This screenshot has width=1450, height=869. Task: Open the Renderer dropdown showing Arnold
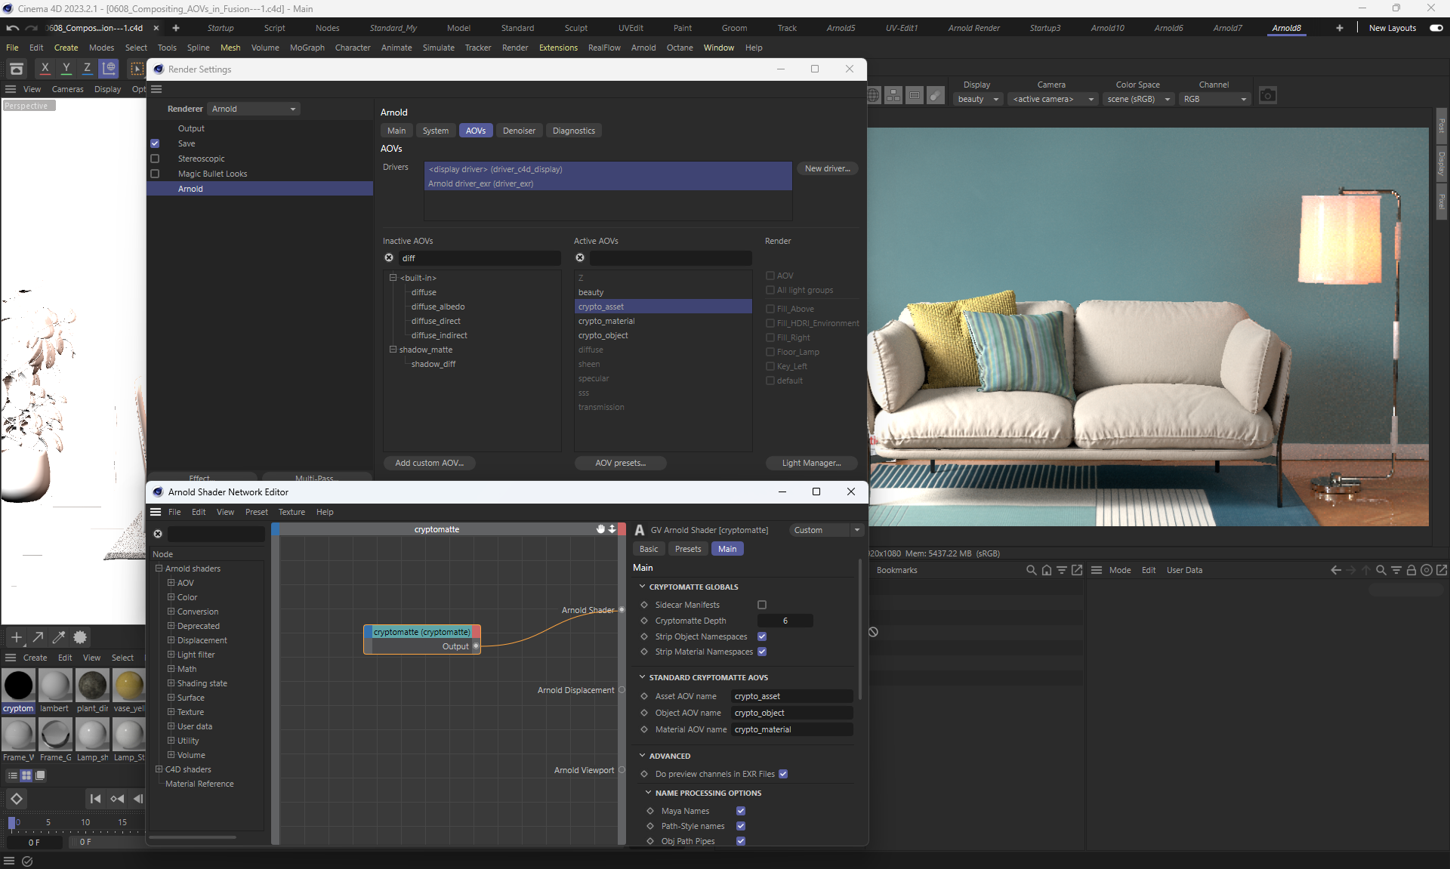coord(254,109)
